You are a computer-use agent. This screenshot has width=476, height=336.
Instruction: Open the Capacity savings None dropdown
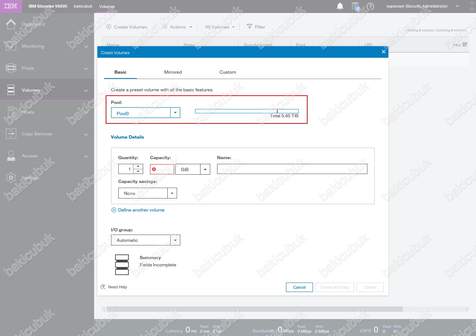click(172, 193)
